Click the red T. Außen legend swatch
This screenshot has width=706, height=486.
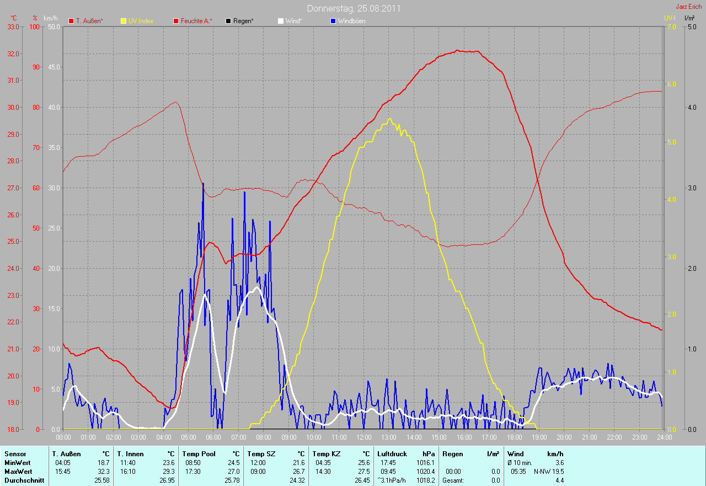71,21
